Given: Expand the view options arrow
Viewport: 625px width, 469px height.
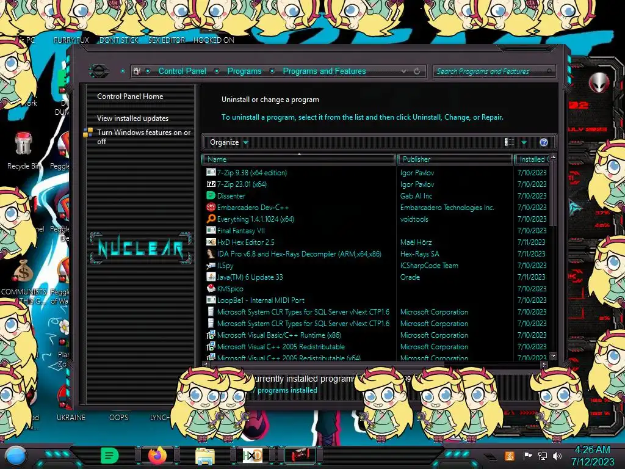Looking at the screenshot, I should [524, 142].
